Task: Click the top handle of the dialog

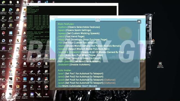Action: tap(98, 20)
